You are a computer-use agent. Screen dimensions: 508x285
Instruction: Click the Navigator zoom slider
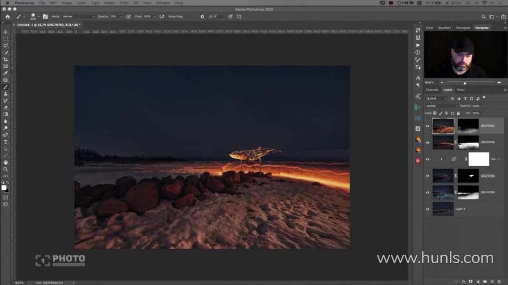[465, 83]
